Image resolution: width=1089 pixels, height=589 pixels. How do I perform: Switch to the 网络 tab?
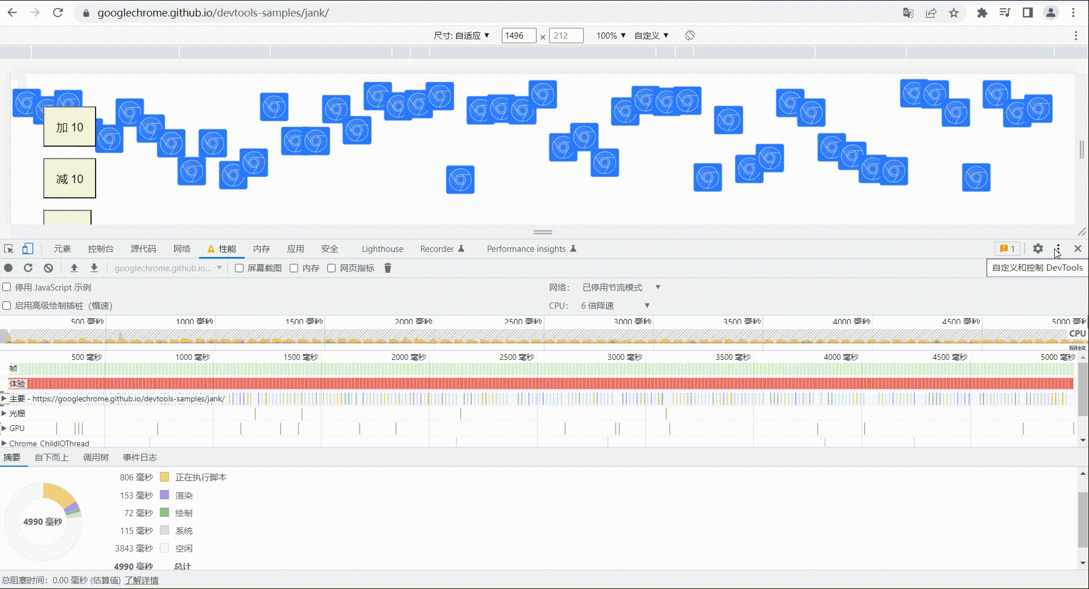[182, 249]
